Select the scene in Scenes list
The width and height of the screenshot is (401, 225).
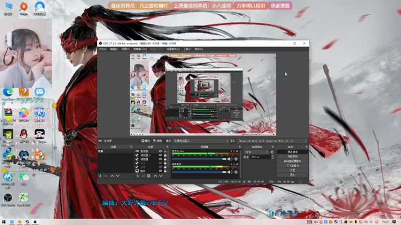click(x=116, y=151)
